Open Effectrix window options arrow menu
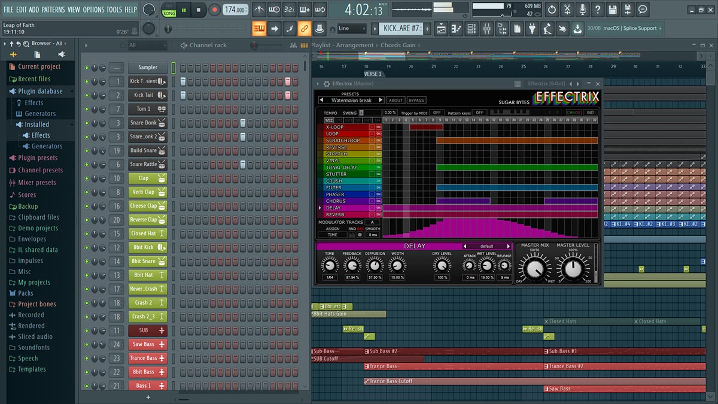Viewport: 718px width, 404px height. coord(318,84)
